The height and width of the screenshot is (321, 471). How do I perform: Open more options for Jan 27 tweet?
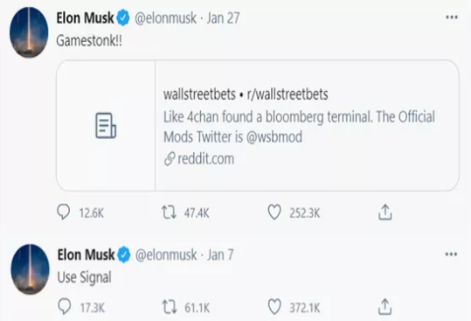(452, 17)
